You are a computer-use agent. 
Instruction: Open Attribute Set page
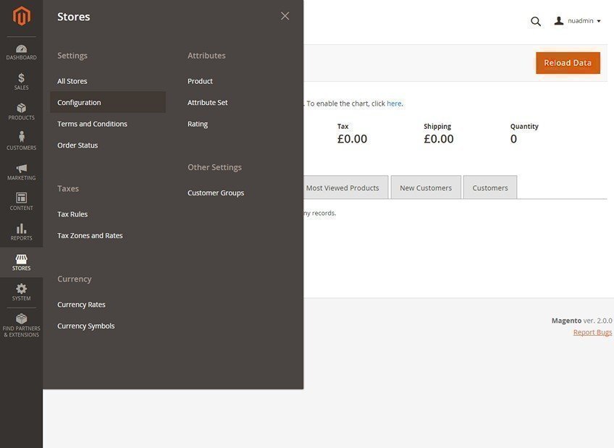(x=208, y=103)
